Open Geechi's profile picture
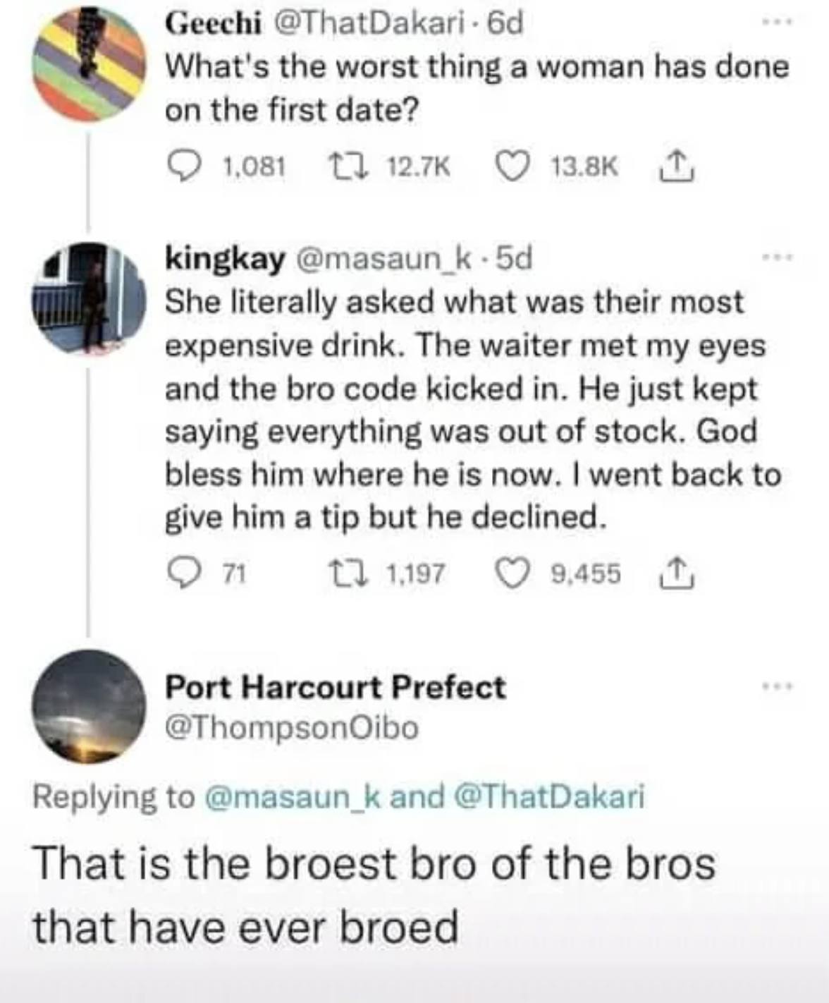Viewport: 829px width, 1003px height. point(90,65)
